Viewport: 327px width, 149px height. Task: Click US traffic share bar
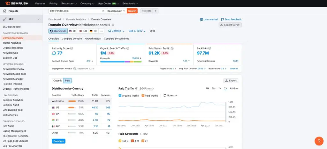point(72,108)
